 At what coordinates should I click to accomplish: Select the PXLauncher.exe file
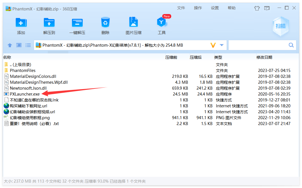25,94
